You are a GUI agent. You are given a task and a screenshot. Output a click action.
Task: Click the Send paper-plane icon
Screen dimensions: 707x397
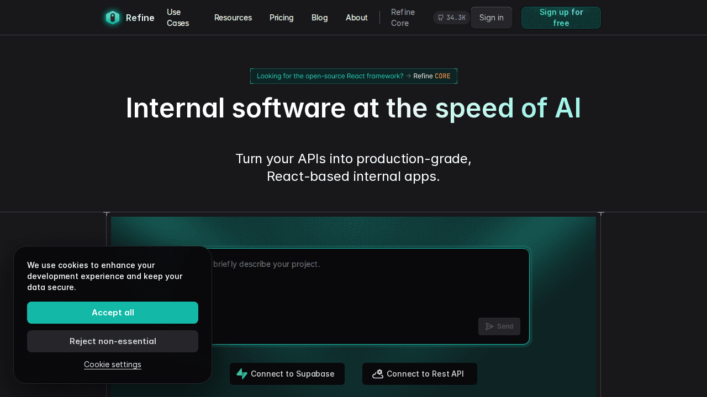(x=490, y=326)
